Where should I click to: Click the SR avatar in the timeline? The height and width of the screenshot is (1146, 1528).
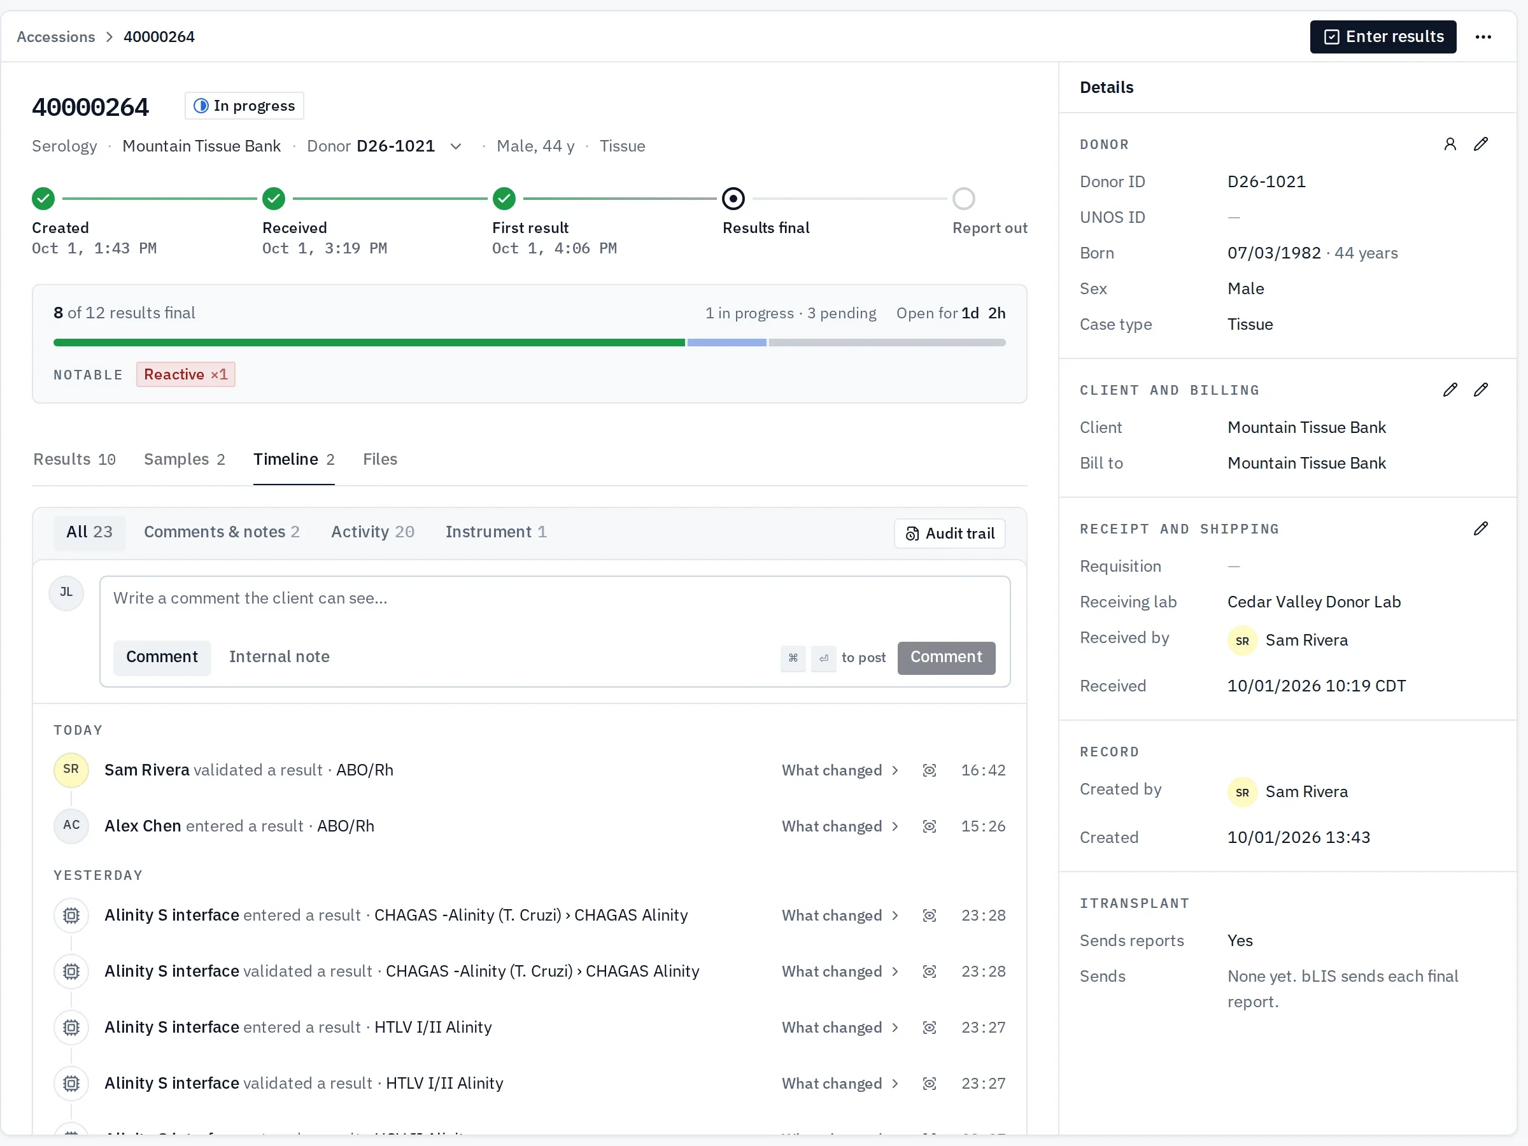tap(71, 770)
